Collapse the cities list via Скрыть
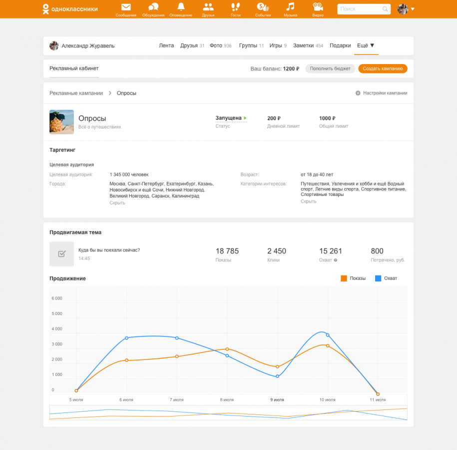Viewport: 457px width, 450px height. (117, 203)
